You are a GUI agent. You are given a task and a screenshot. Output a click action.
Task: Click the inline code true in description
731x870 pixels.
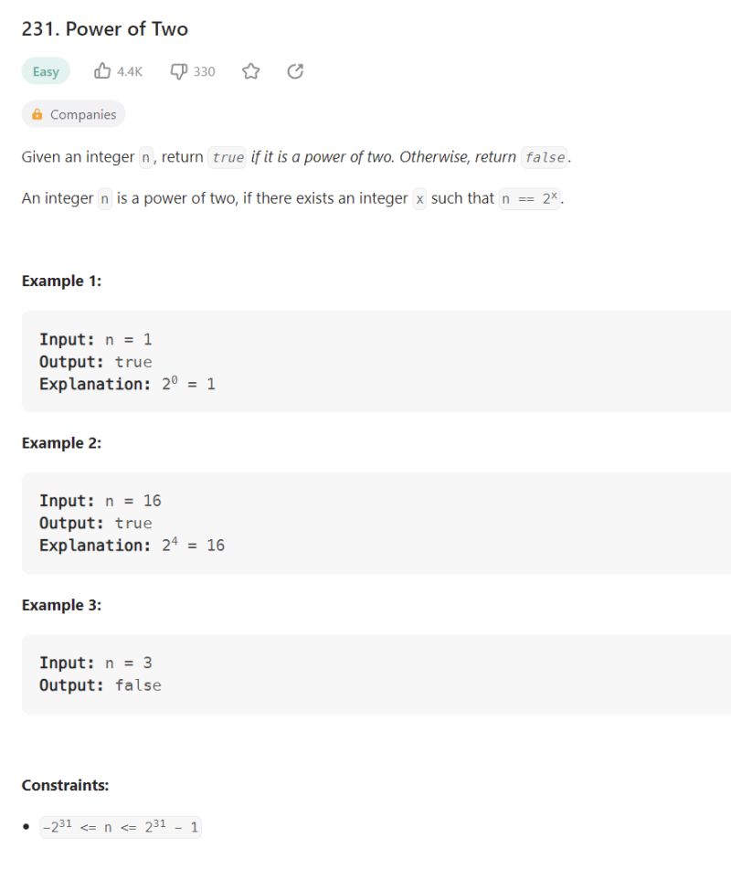pos(228,157)
